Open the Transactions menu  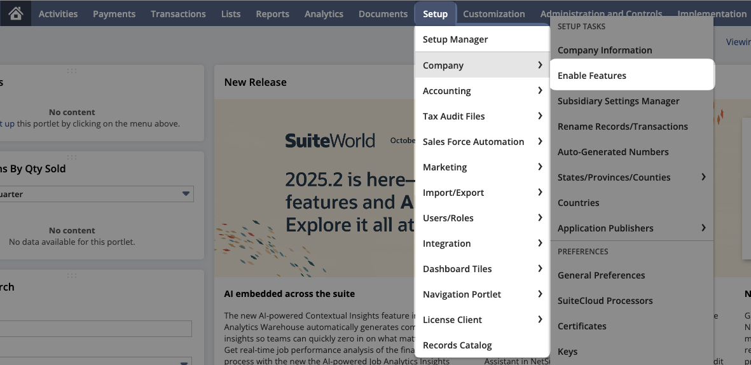(x=178, y=14)
